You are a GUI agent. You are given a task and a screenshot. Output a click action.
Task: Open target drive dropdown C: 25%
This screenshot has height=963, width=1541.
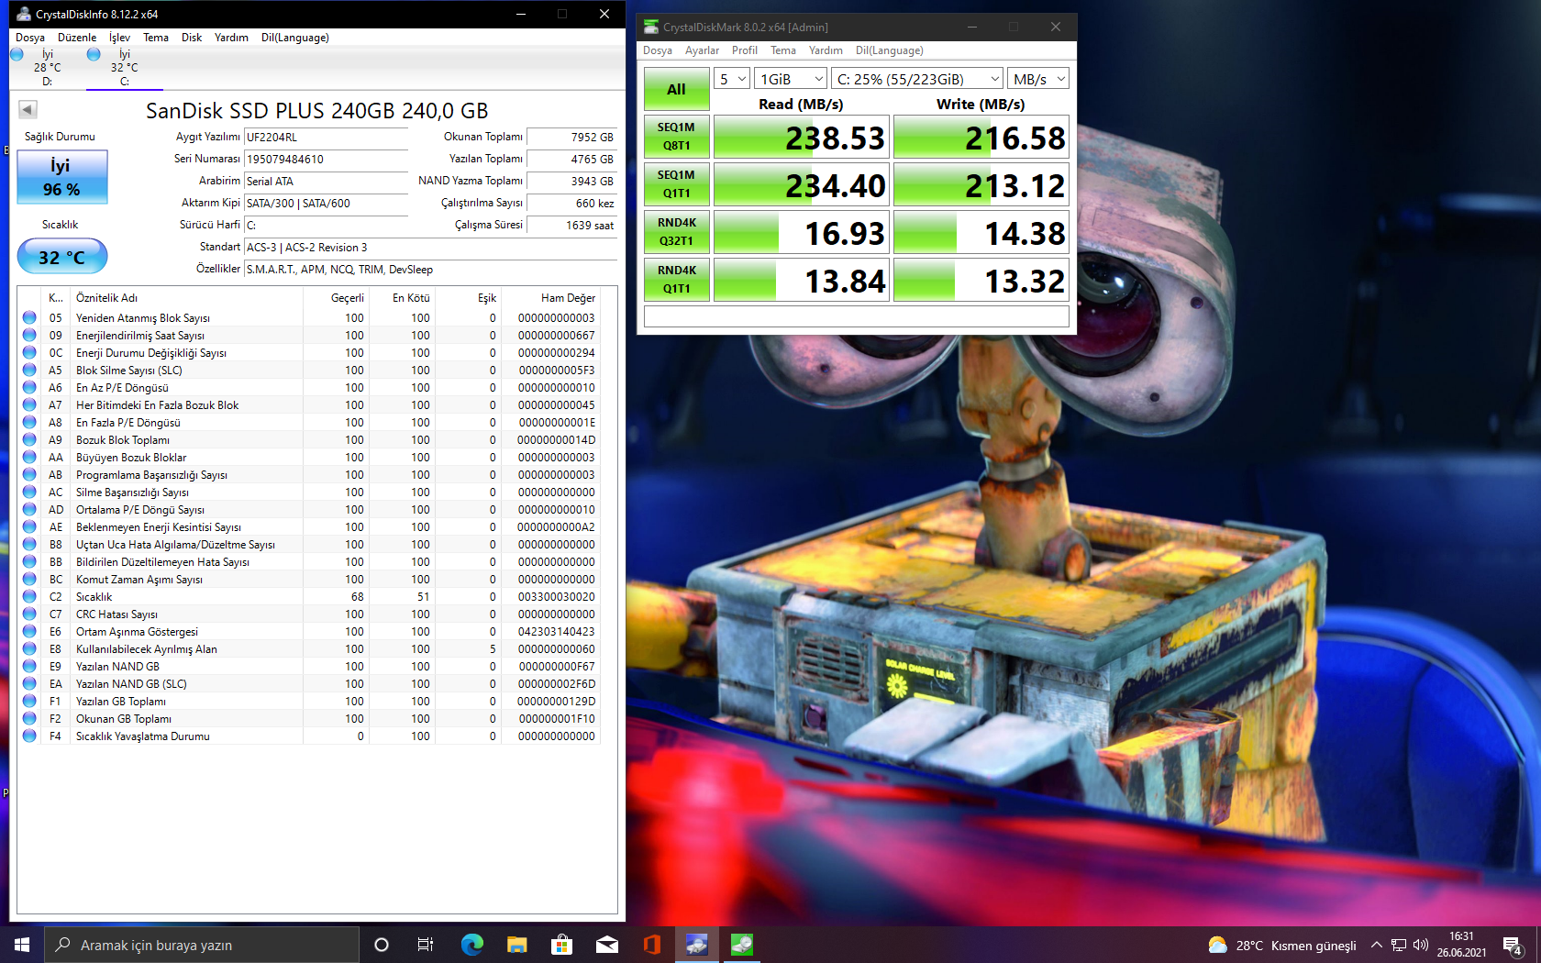917,79
